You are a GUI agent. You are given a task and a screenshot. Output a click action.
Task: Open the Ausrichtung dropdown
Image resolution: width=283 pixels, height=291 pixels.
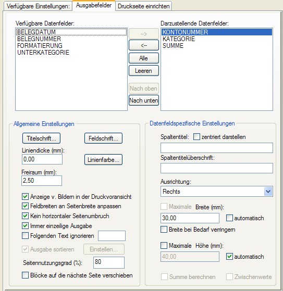217,192
